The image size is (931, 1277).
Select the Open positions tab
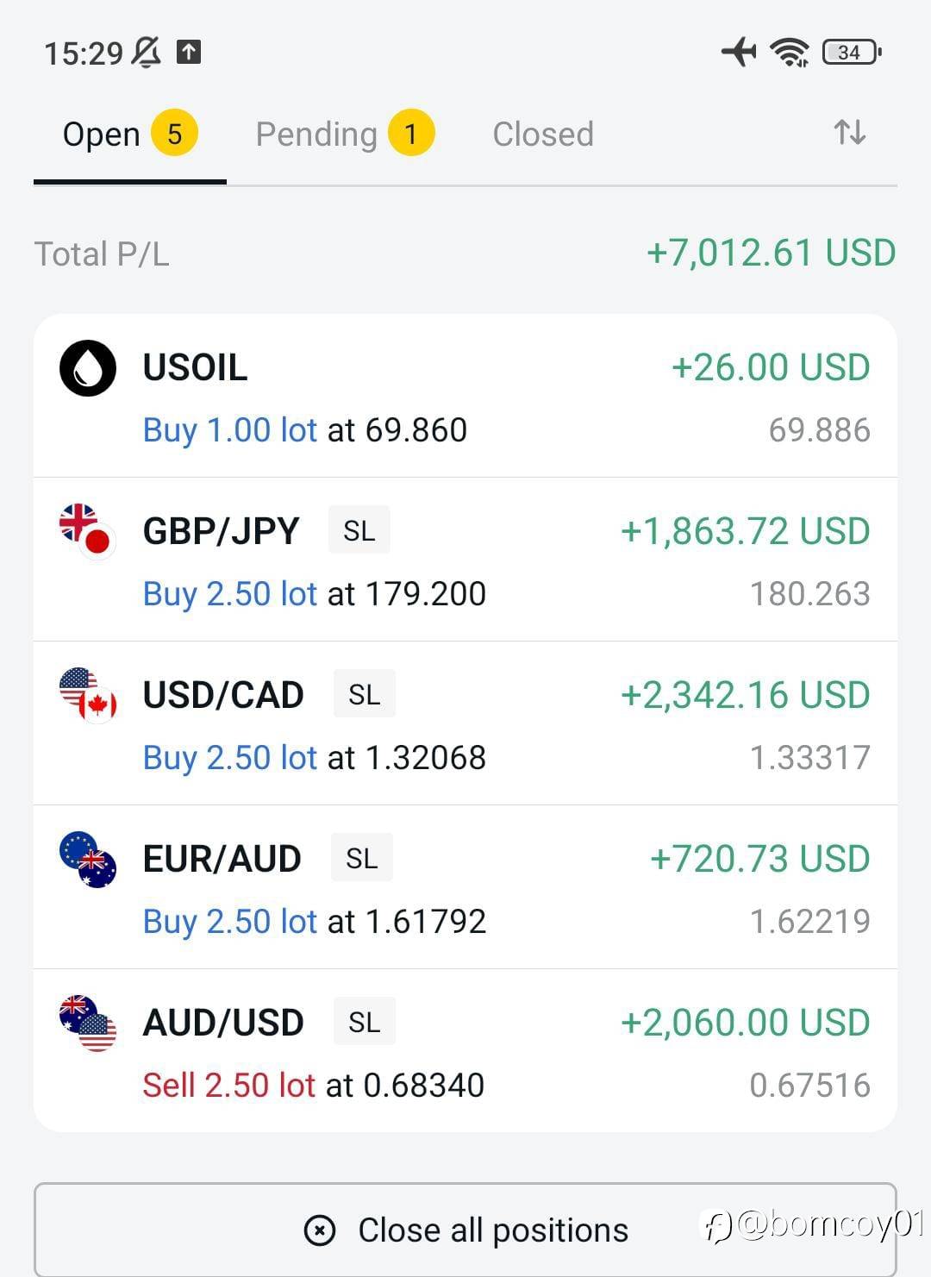coord(102,135)
